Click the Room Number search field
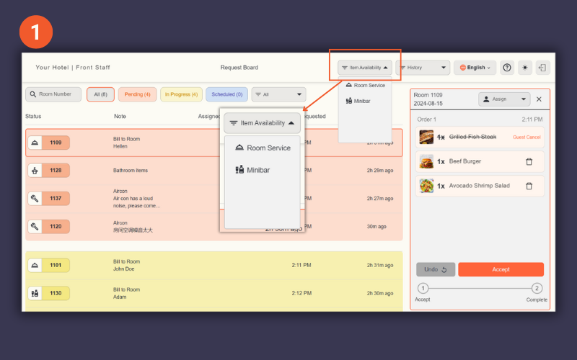The height and width of the screenshot is (360, 577). [x=54, y=94]
